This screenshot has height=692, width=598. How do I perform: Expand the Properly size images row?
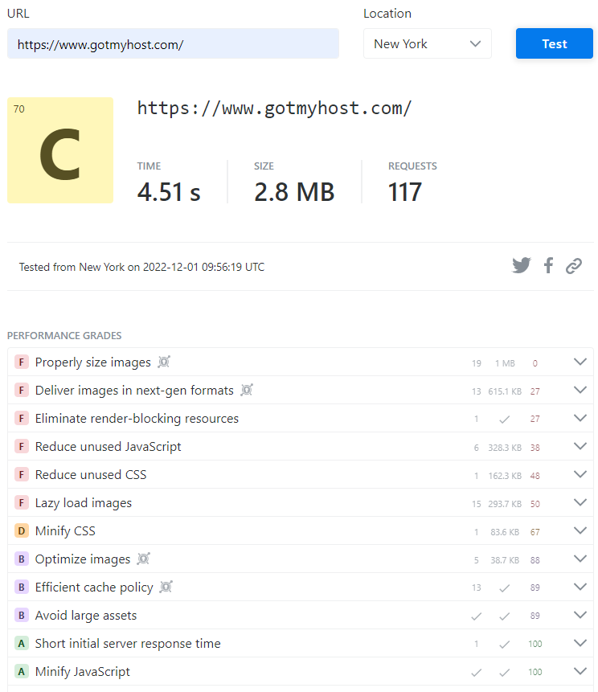580,362
